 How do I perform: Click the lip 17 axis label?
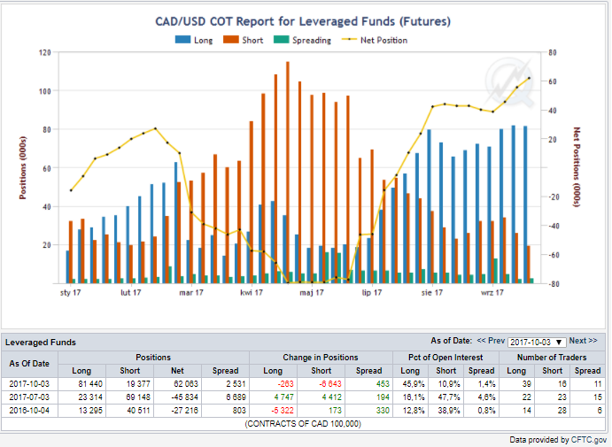tap(372, 292)
